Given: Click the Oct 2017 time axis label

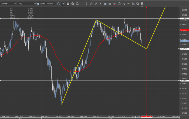Looking at the screenshot, I should (x=6, y=117).
